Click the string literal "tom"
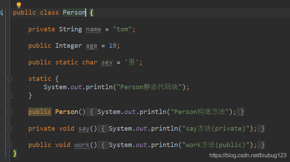 tap(122, 29)
